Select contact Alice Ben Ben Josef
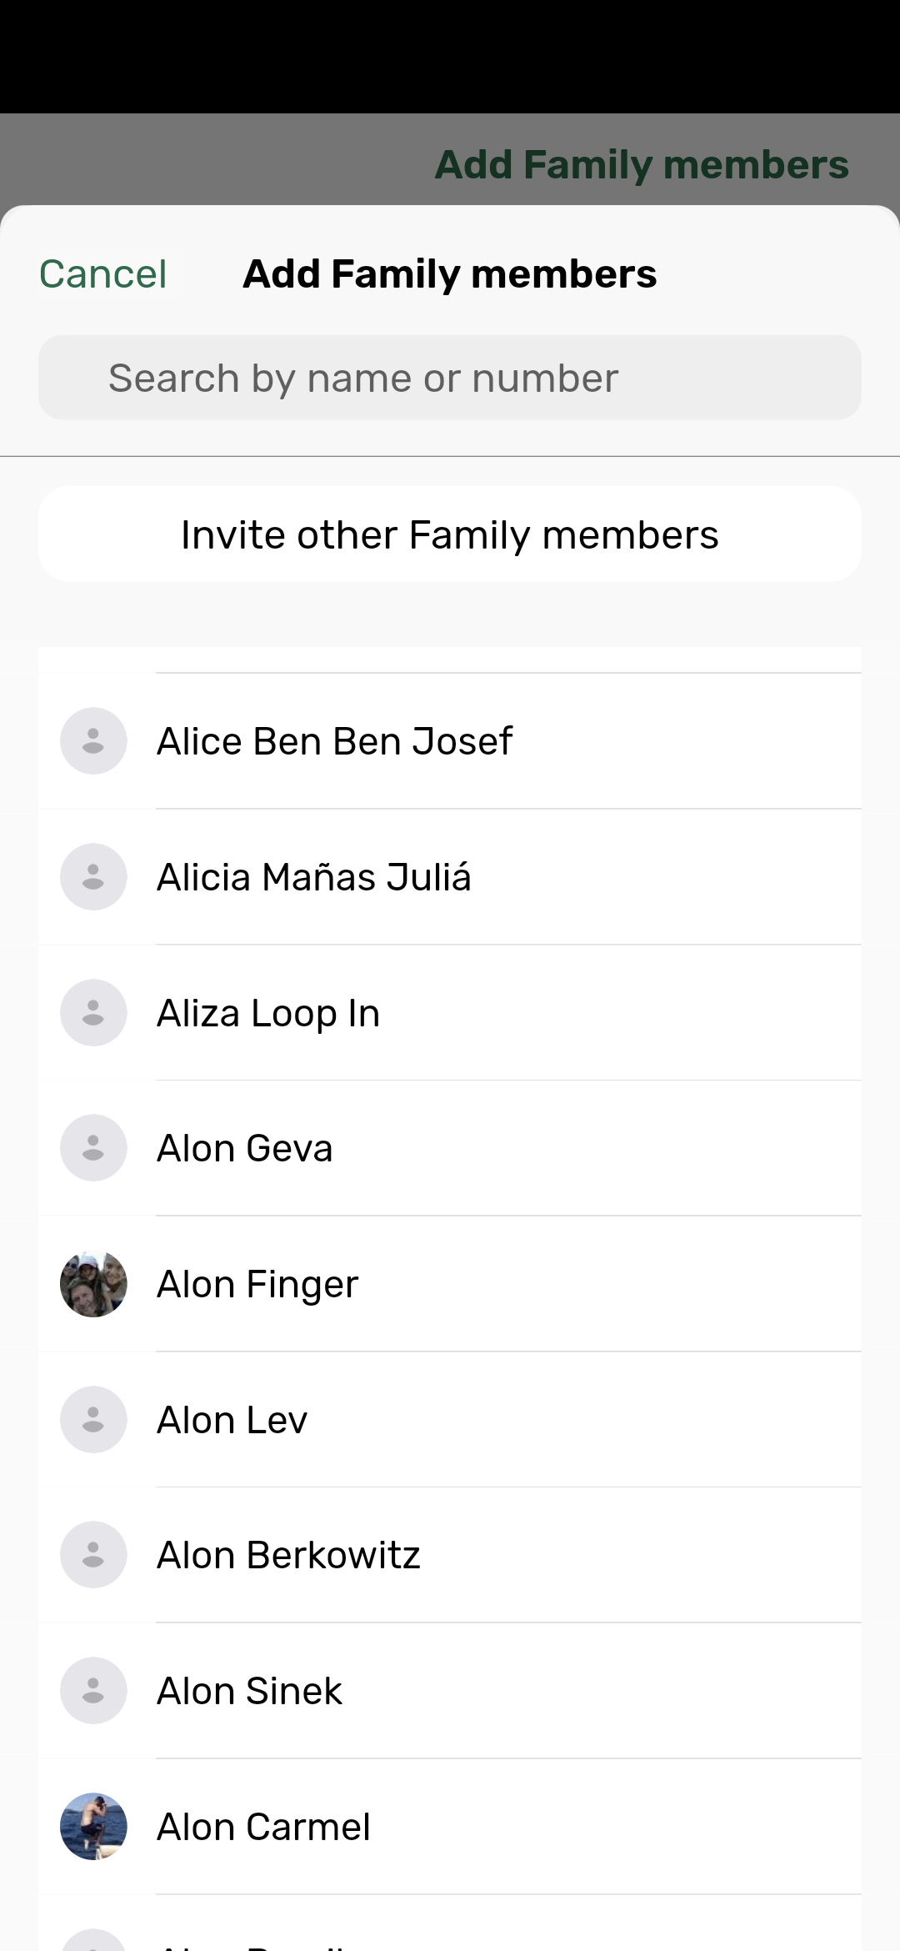Image resolution: width=900 pixels, height=1951 pixels. point(335,741)
